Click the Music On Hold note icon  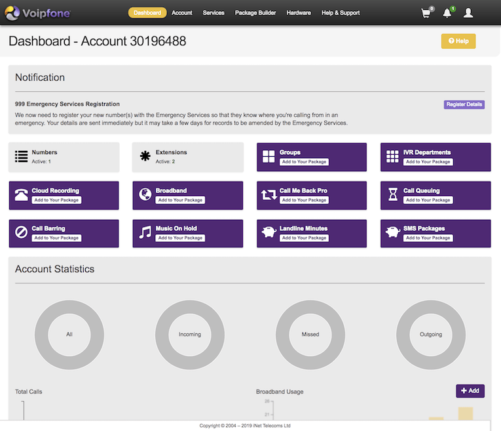point(145,232)
